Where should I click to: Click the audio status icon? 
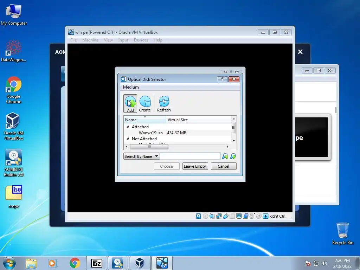click(212, 216)
